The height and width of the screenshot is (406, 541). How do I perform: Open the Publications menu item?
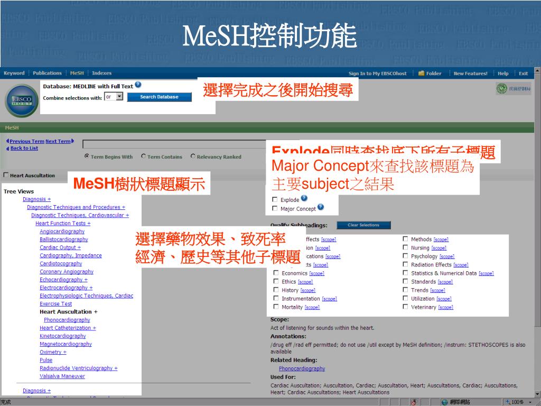pyautogui.click(x=47, y=73)
